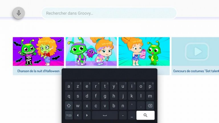Image resolution: width=219 pixels, height=123 pixels.
Task: Move cursor with left arrow key
Action: pos(78,115)
